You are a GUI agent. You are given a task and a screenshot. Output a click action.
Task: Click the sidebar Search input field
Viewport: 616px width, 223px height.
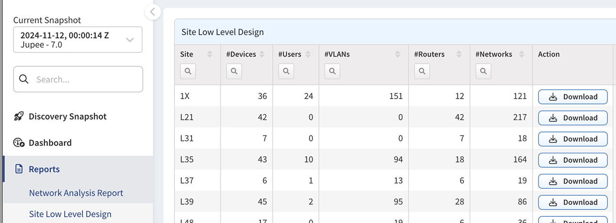pyautogui.click(x=86, y=79)
